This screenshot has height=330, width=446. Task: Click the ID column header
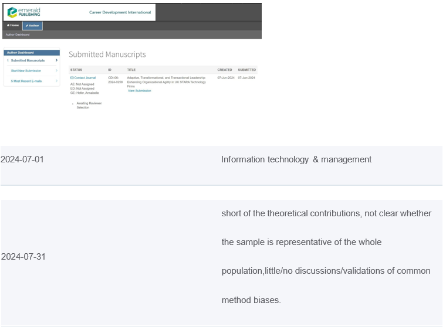(x=110, y=70)
